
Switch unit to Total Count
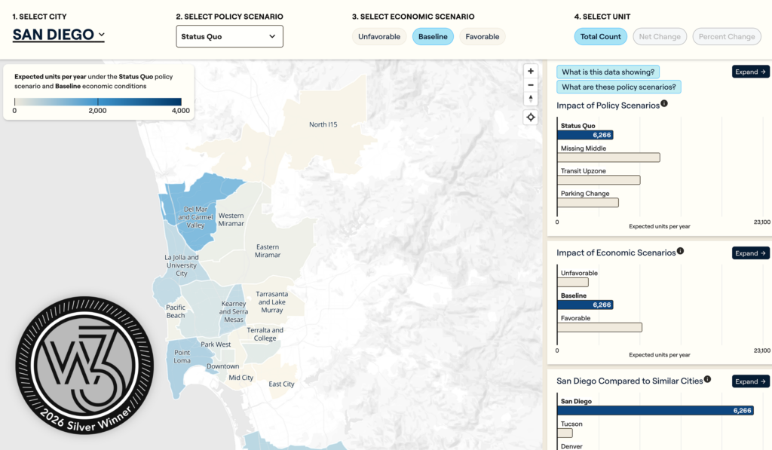601,36
